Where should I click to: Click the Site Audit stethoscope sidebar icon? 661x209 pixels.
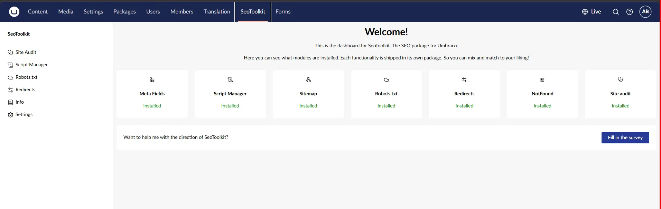(x=10, y=53)
